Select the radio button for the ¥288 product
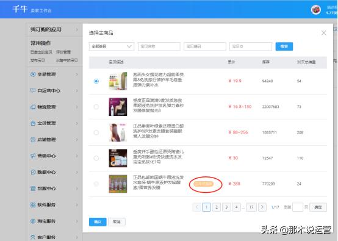Image resolution: width=338 pixels, height=241 pixels. 96,184
